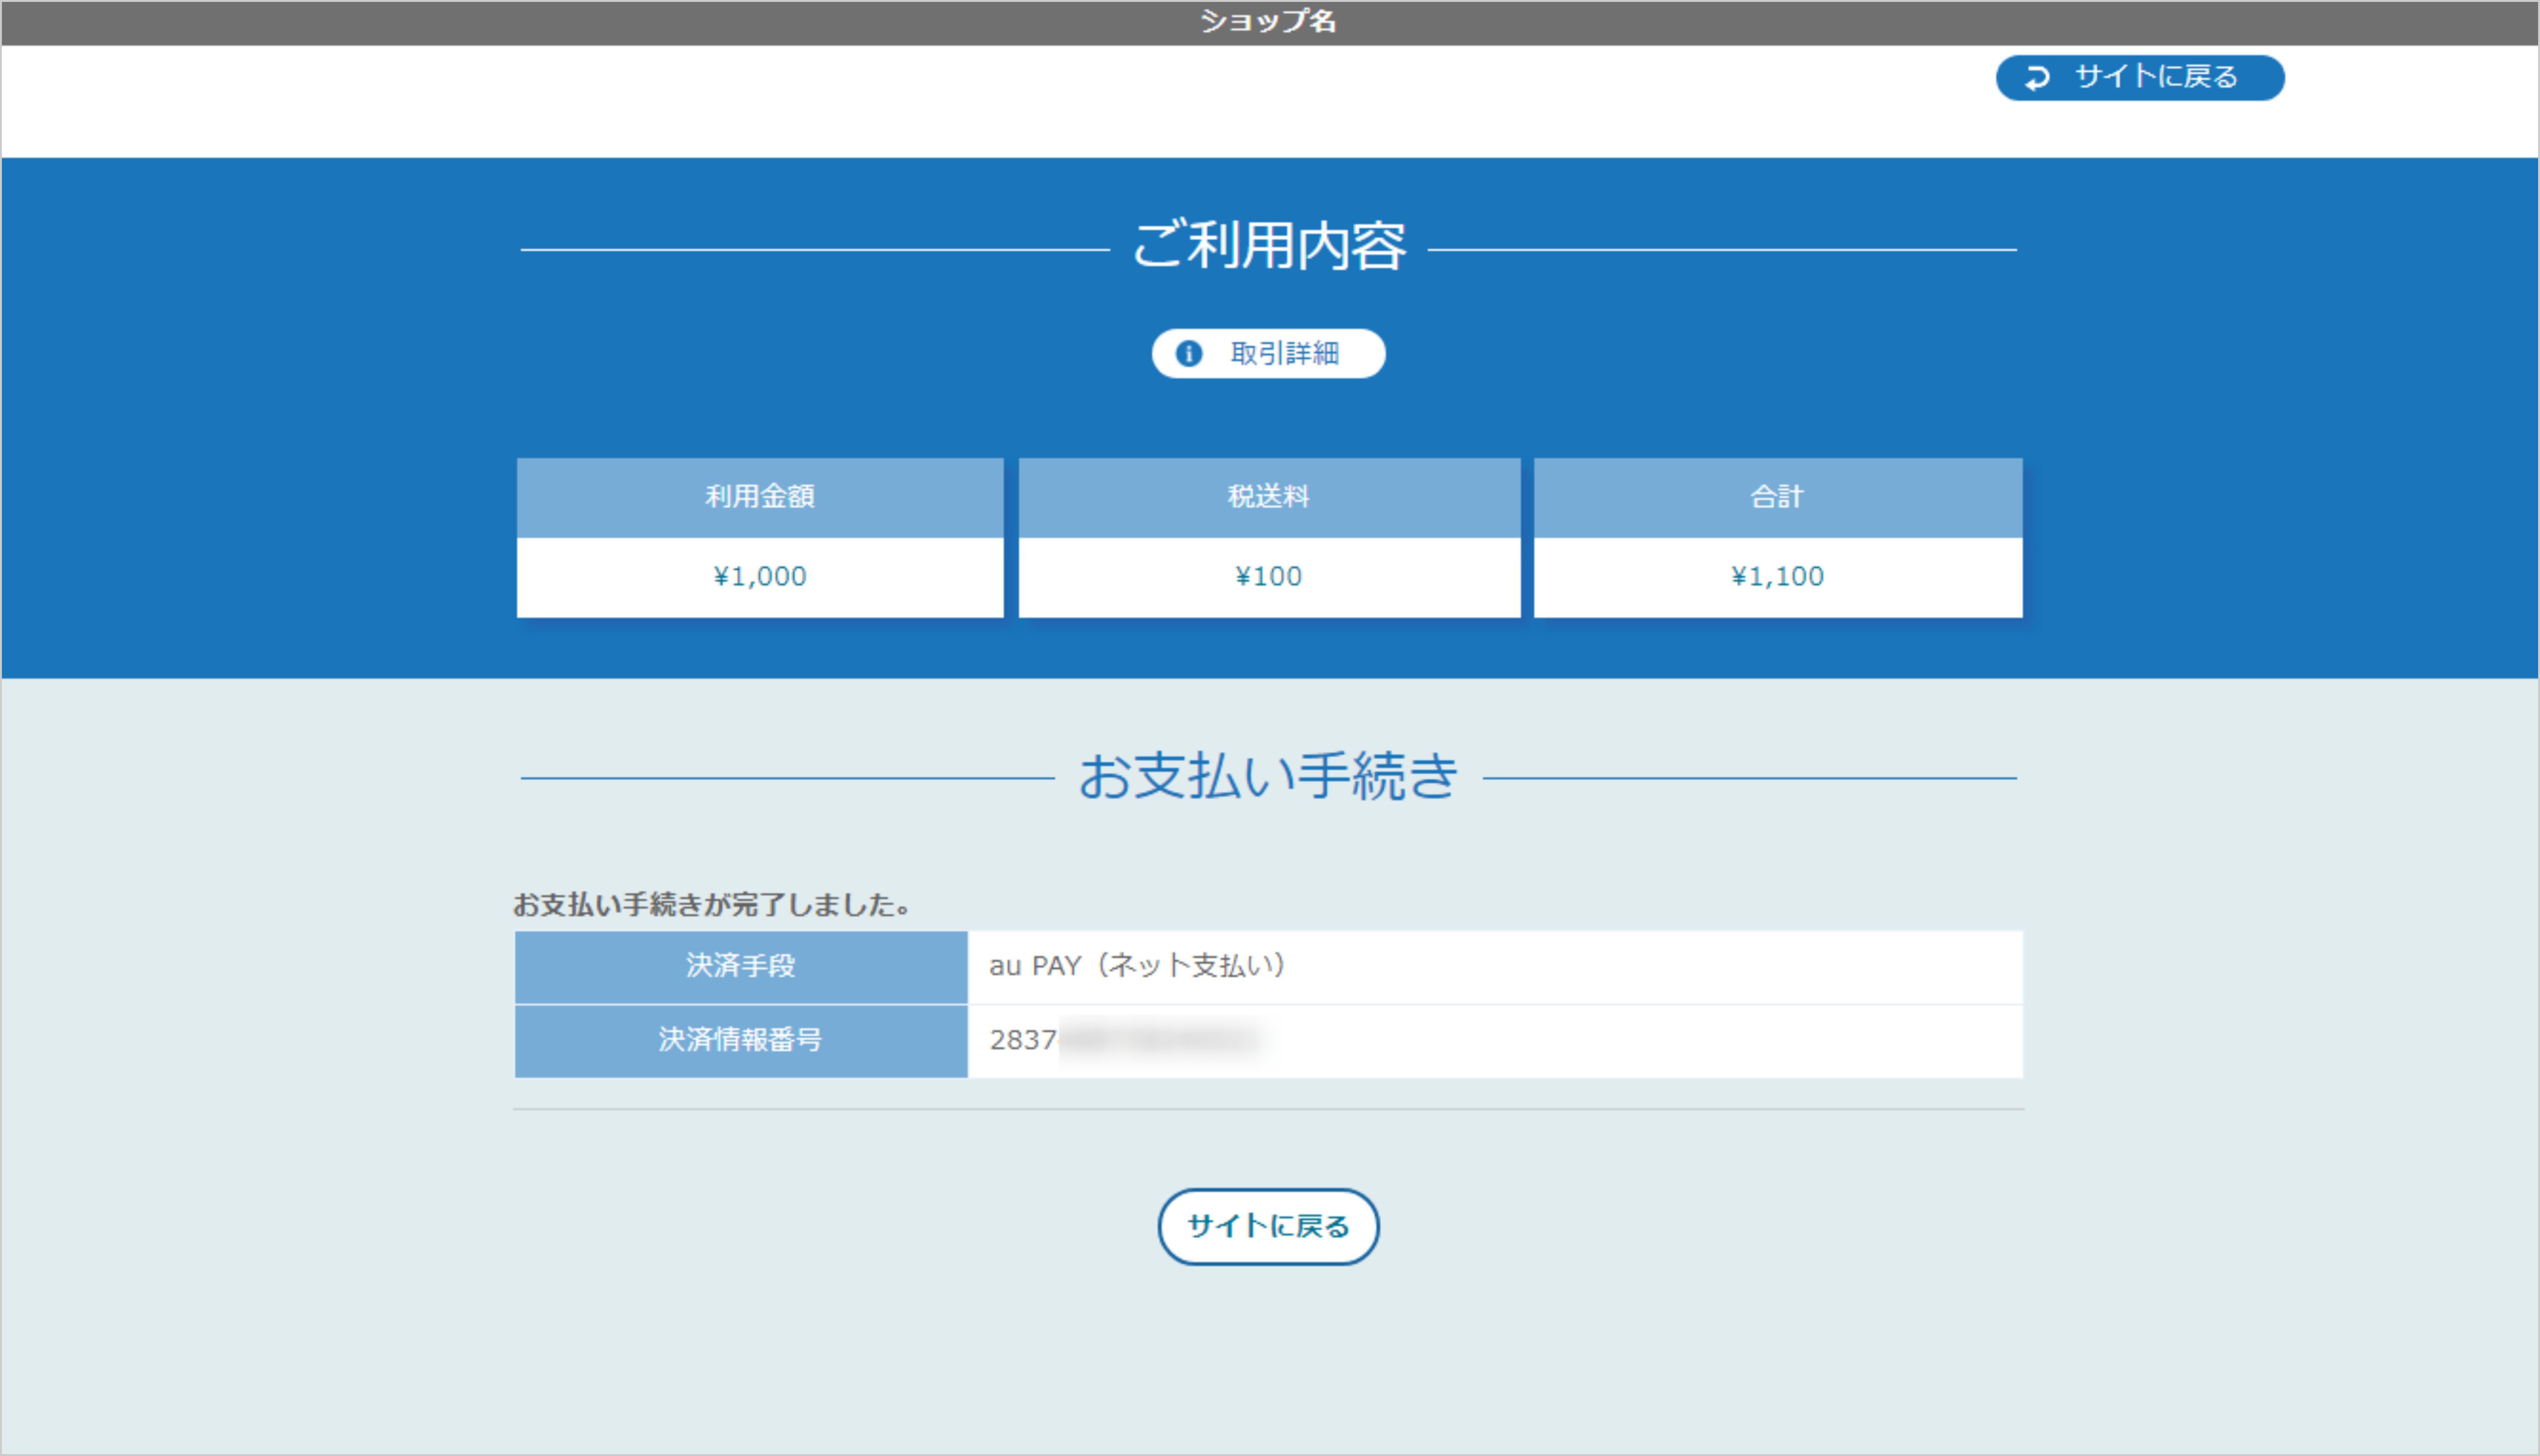Image resolution: width=2540 pixels, height=1456 pixels.
Task: Click the ショップ名 header bar
Action: (1268, 20)
